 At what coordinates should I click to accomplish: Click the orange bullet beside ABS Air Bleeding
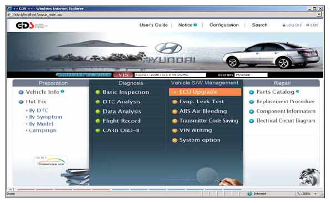174,111
